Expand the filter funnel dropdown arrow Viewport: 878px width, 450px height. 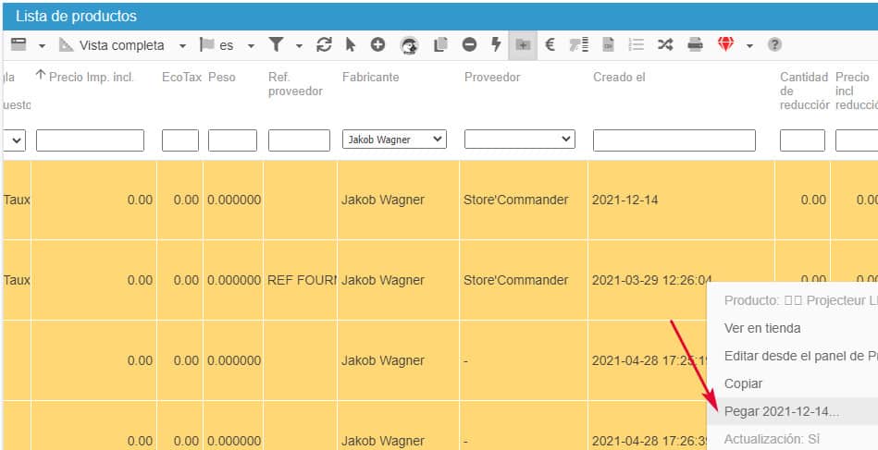(x=299, y=45)
